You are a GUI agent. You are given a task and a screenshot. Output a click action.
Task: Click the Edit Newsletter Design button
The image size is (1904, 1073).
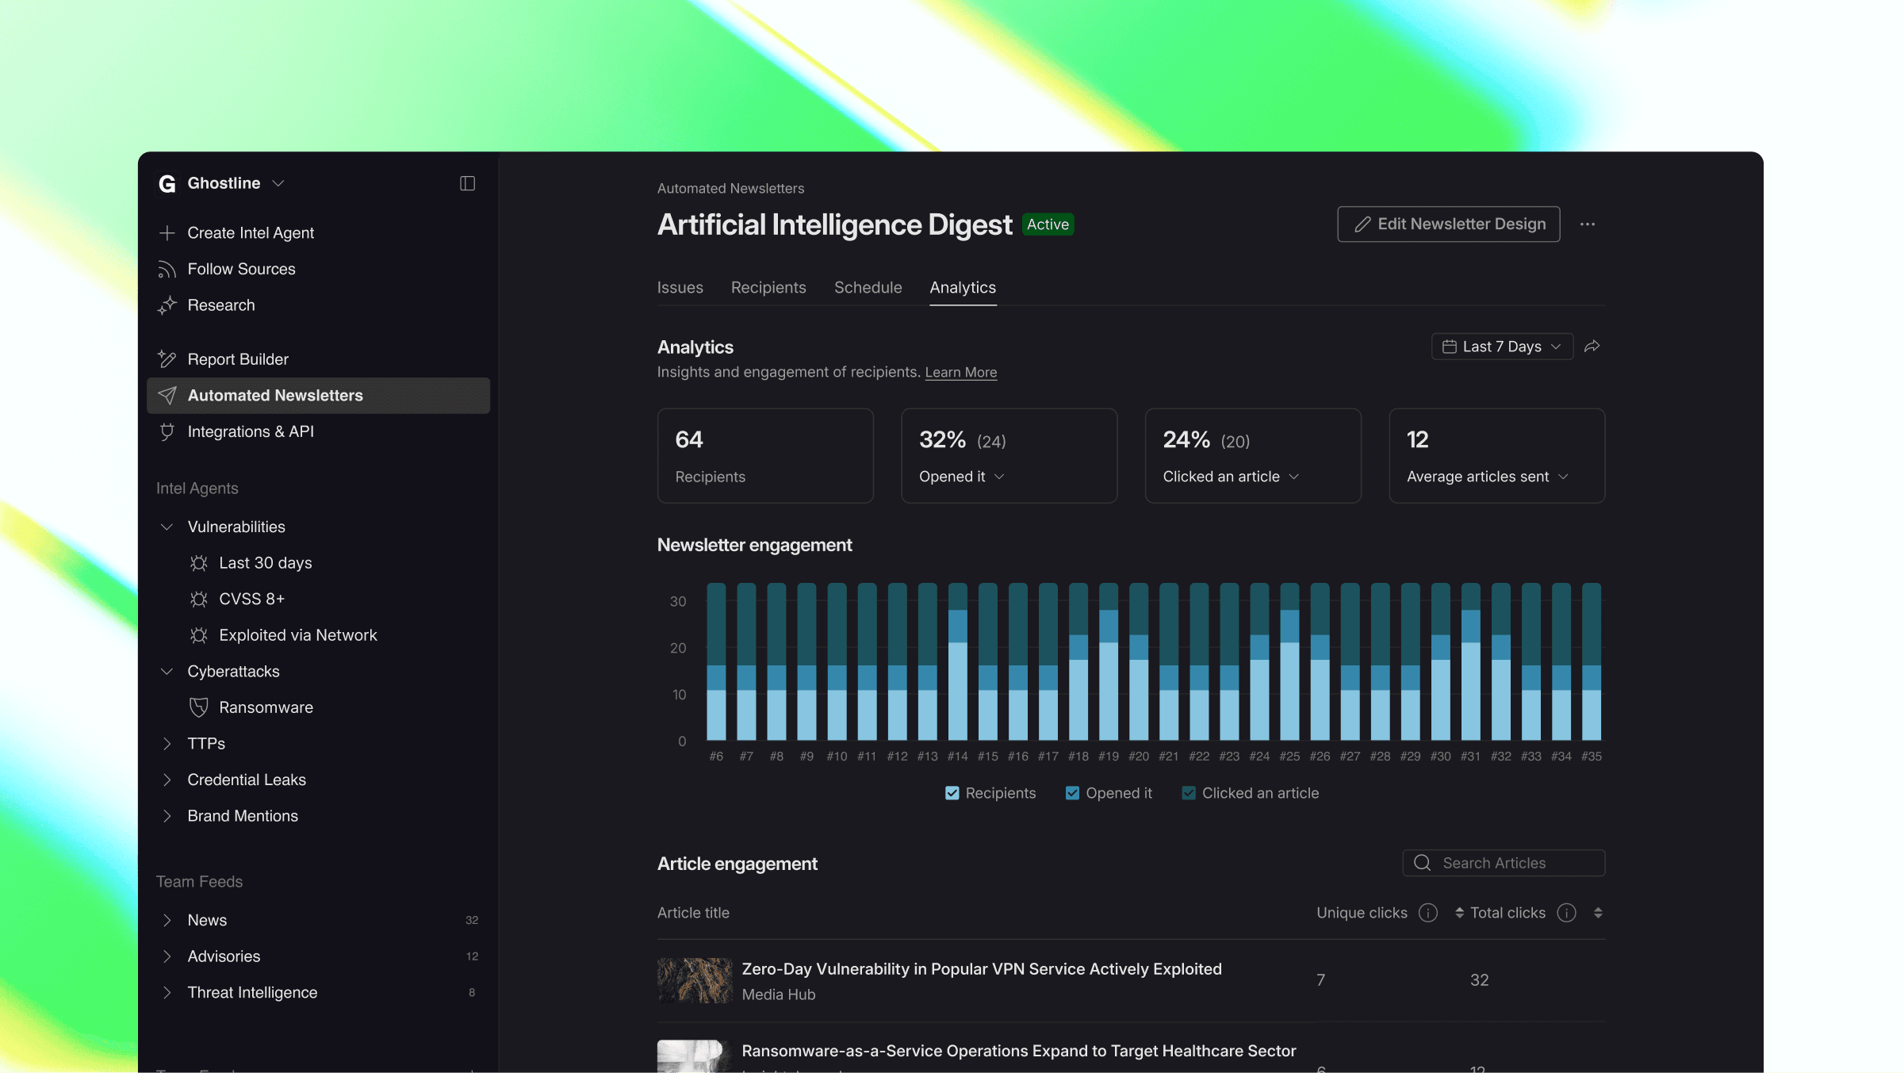1448,224
